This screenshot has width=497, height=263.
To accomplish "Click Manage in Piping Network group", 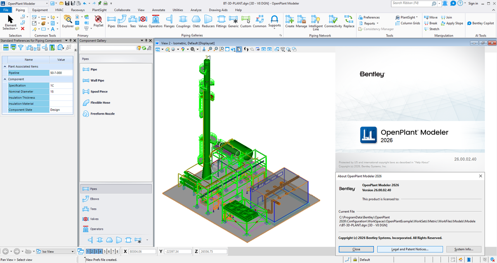I will (x=301, y=21).
